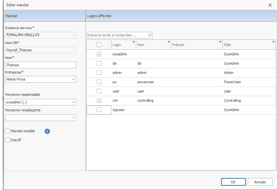Open the Prénom column filter icon
This screenshot has height=190, width=278.
point(220,42)
